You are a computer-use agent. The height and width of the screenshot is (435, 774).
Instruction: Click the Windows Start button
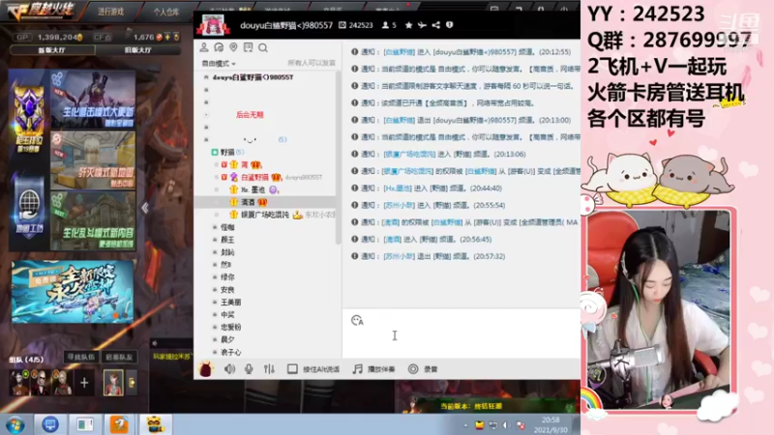[15, 424]
